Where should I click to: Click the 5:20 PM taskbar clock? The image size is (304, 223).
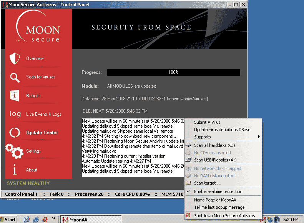291,220
